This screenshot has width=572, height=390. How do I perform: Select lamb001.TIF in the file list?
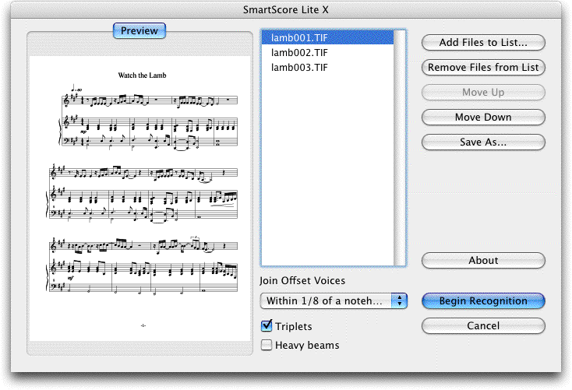(x=327, y=38)
